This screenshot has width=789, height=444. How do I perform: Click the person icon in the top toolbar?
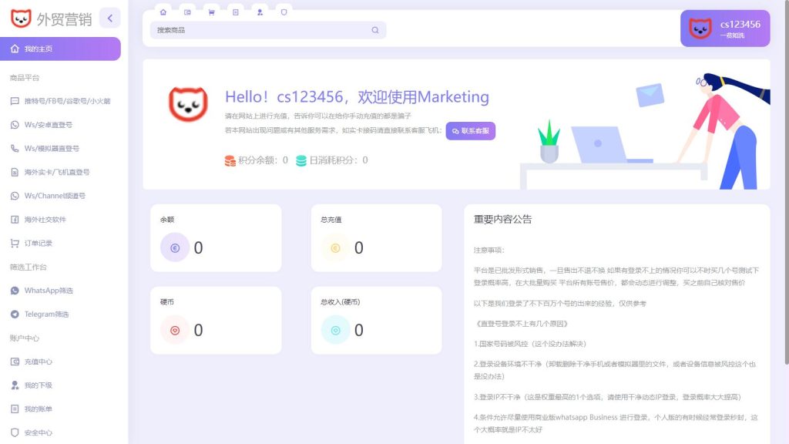pyautogui.click(x=260, y=12)
